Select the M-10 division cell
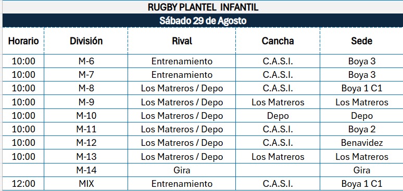 (86, 116)
